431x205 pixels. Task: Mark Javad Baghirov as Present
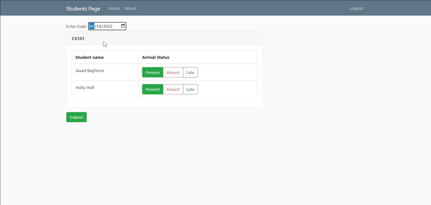(152, 72)
